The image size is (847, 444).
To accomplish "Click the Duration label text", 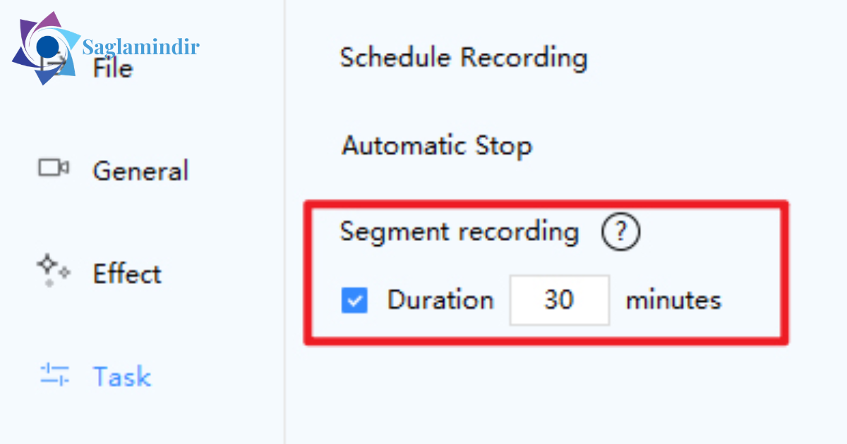I will (x=440, y=300).
